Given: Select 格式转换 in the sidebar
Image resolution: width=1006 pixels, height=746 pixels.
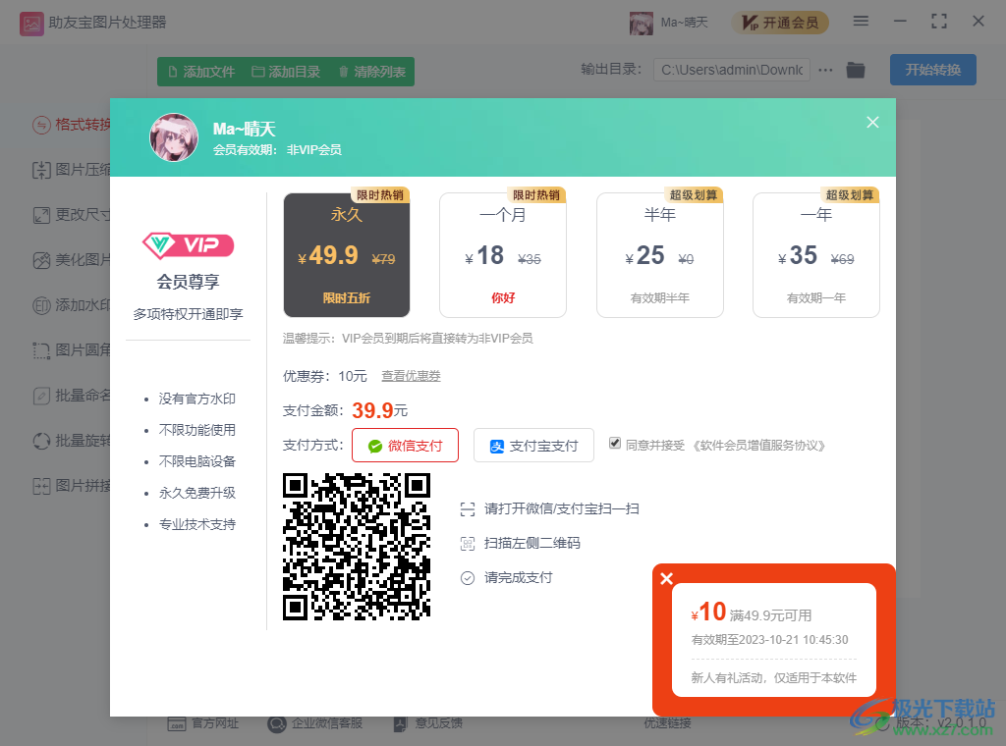Looking at the screenshot, I should [x=72, y=125].
